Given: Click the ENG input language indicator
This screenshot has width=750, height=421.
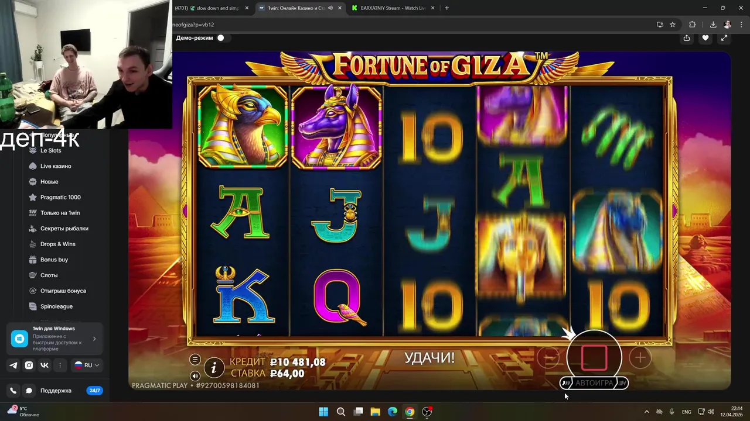Looking at the screenshot, I should (686, 412).
